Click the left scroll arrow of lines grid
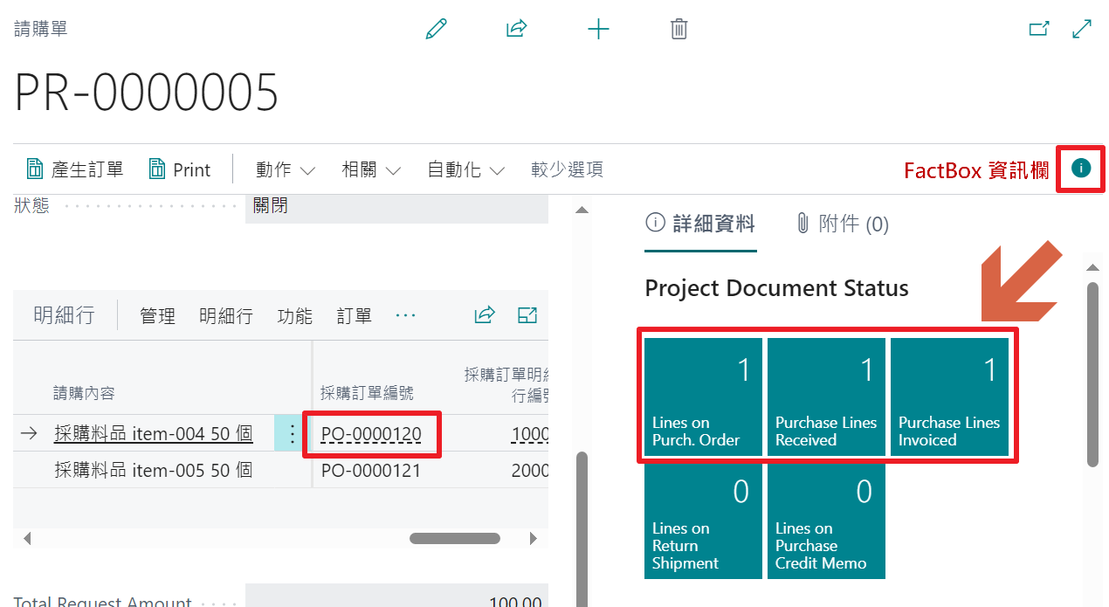Screen dimensions: 1109x607 [x=26, y=539]
